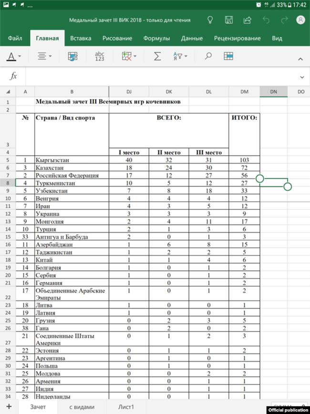Tap the alarm icon in status bar
310x414 pixels.
pyautogui.click(x=258, y=5)
